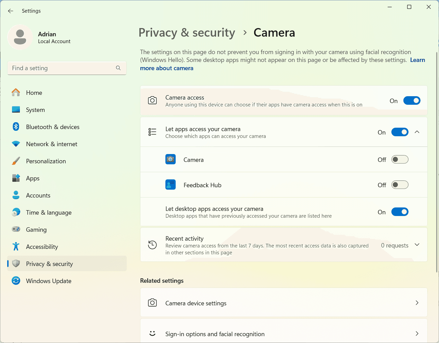Open the Apps settings page
439x343 pixels.
tap(67, 178)
